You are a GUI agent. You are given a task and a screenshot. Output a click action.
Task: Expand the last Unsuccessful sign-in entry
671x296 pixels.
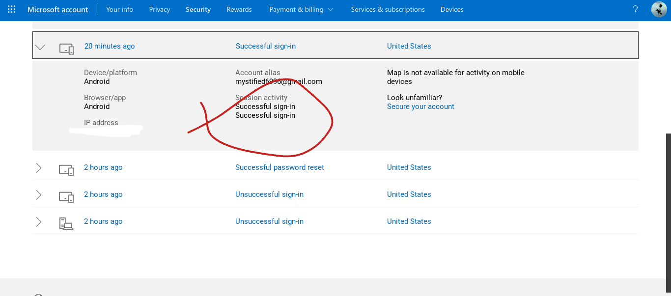[x=39, y=222]
